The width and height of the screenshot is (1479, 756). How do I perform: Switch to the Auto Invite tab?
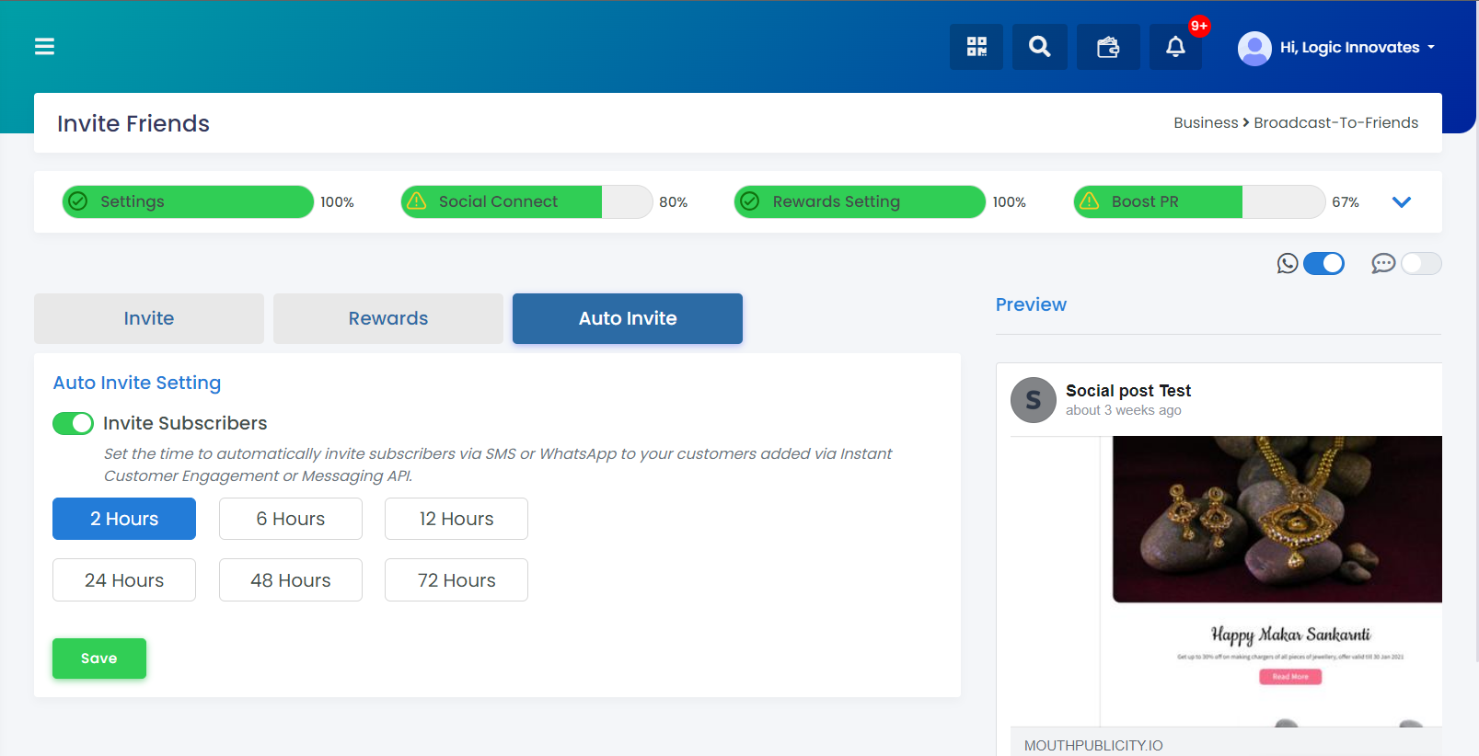628,318
